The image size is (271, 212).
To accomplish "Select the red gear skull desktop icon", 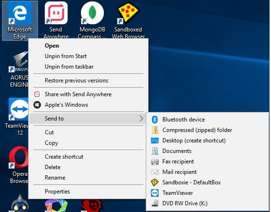I will (92, 206).
